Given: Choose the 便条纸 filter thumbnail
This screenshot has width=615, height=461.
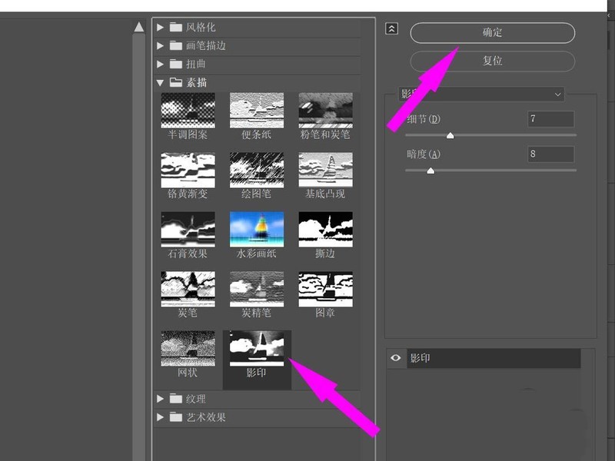Looking at the screenshot, I should tap(257, 111).
